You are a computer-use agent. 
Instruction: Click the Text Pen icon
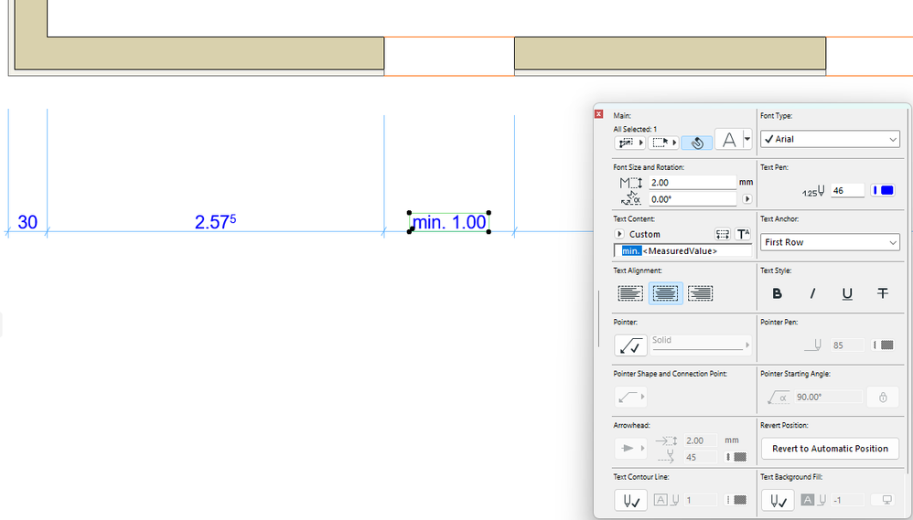(814, 191)
